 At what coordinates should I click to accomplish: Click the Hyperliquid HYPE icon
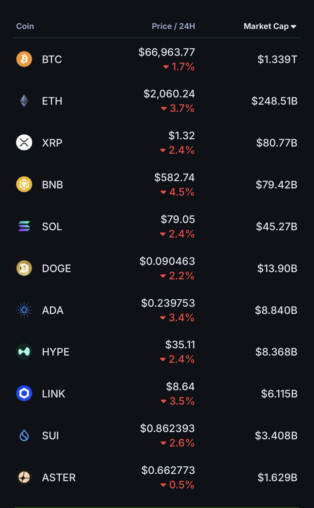pos(24,352)
